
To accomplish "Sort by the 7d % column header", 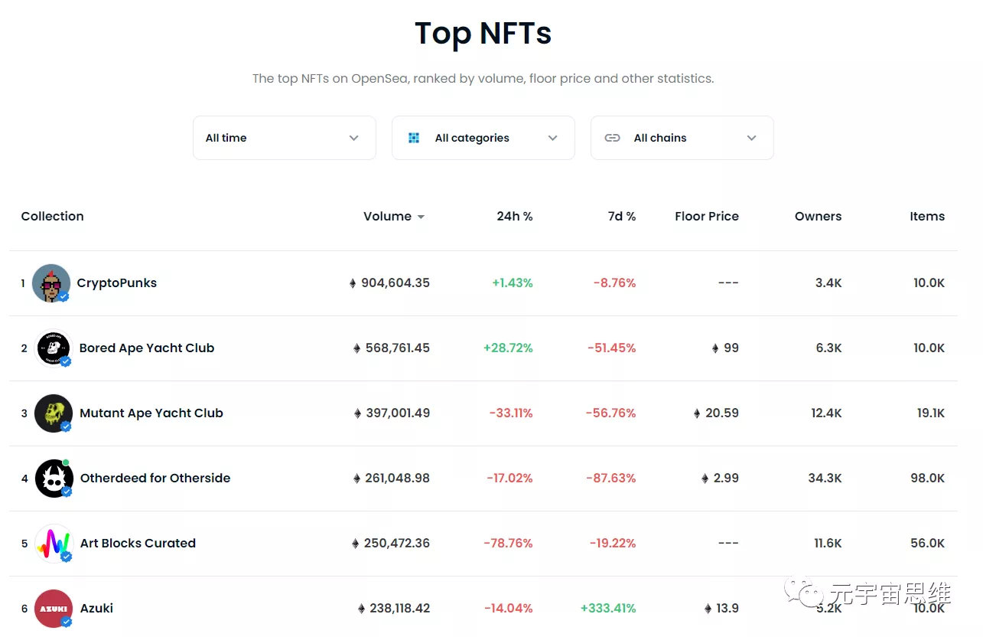I will pyautogui.click(x=621, y=217).
